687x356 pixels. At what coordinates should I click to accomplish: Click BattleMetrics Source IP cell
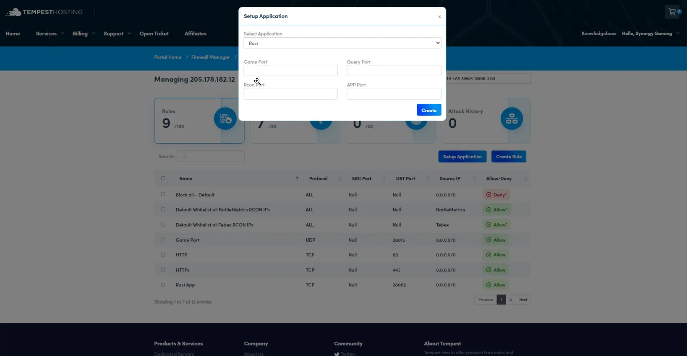[x=450, y=210]
